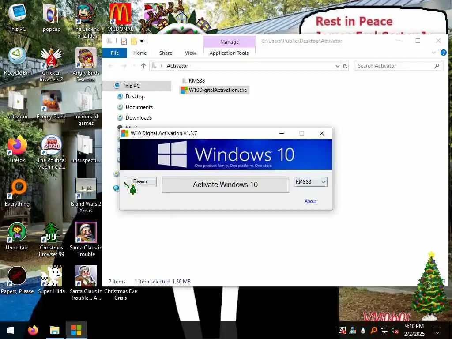The image size is (452, 339).
Task: Launch Firefox desktop shortcut
Action: point(17,149)
